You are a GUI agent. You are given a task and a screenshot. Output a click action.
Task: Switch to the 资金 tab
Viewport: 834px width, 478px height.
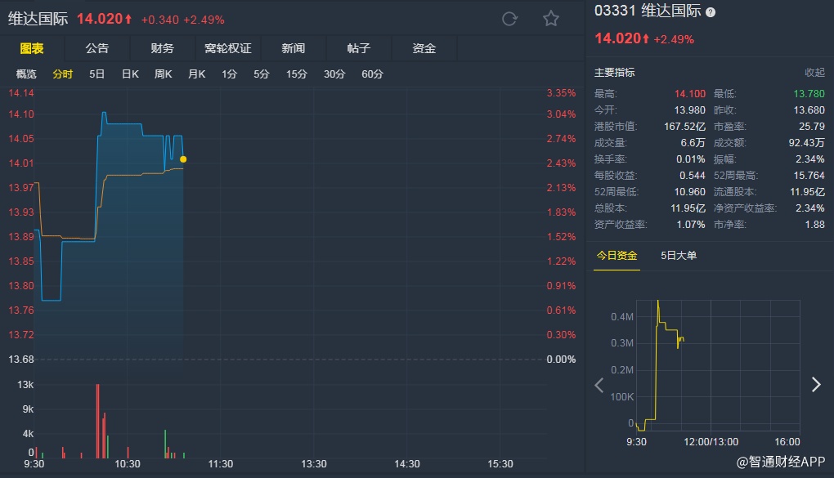pyautogui.click(x=424, y=48)
